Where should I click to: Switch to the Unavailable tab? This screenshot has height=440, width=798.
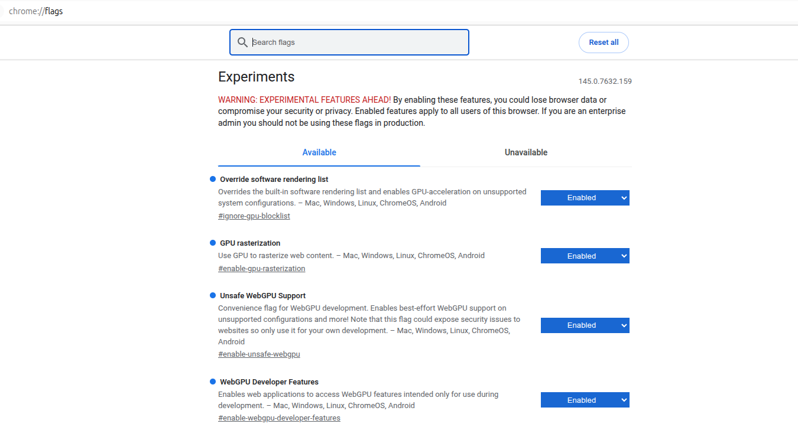pyautogui.click(x=525, y=152)
